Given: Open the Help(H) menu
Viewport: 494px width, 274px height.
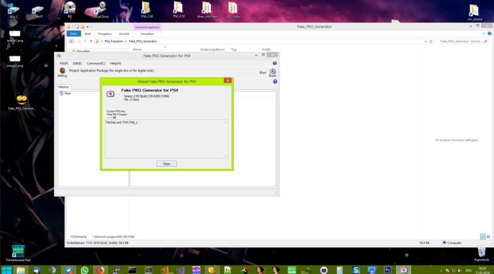Looking at the screenshot, I should click(x=116, y=64).
